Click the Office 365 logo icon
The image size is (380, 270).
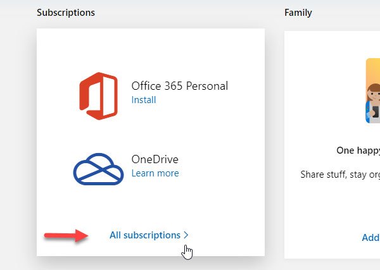tap(99, 95)
